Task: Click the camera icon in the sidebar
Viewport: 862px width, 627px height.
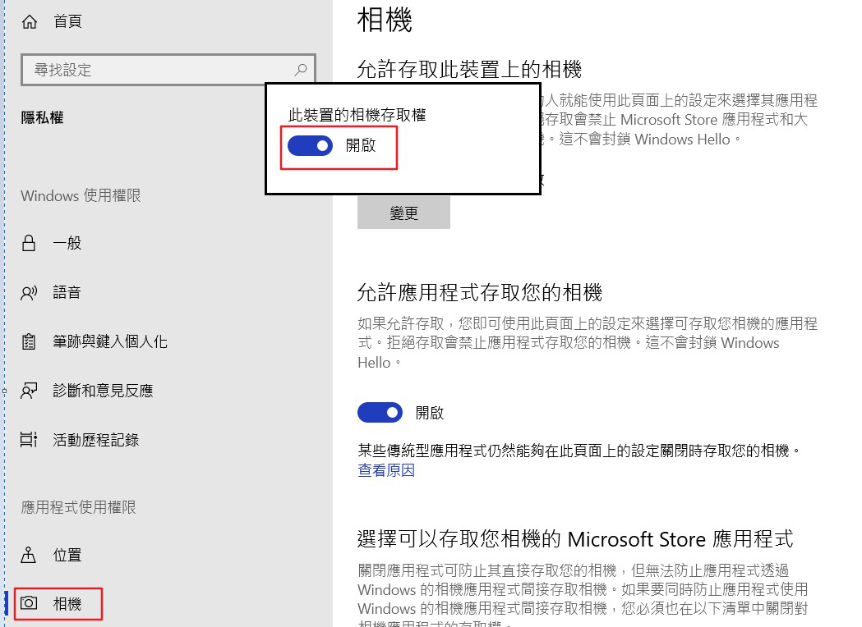Action: (30, 604)
